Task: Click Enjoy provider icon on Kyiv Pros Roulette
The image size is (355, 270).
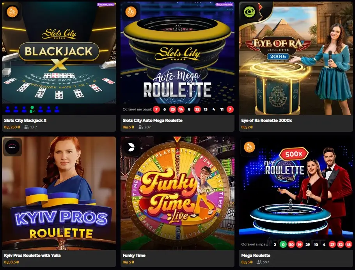Action: tap(12, 147)
